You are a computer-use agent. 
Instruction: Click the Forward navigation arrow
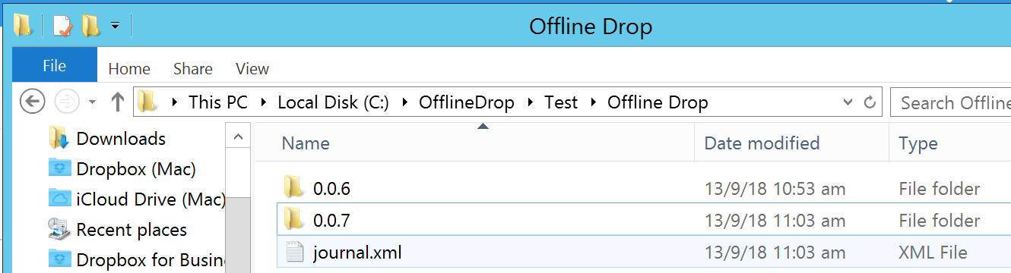coord(67,102)
